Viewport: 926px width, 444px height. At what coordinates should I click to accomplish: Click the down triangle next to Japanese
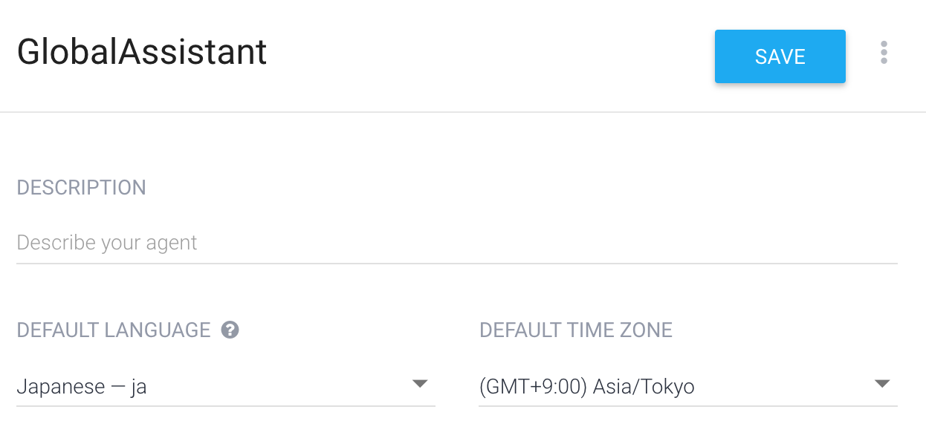420,384
